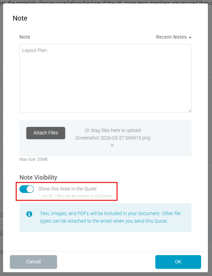Click the red-outlined visibility toggle row
This screenshot has height=276, width=212.
tap(67, 191)
